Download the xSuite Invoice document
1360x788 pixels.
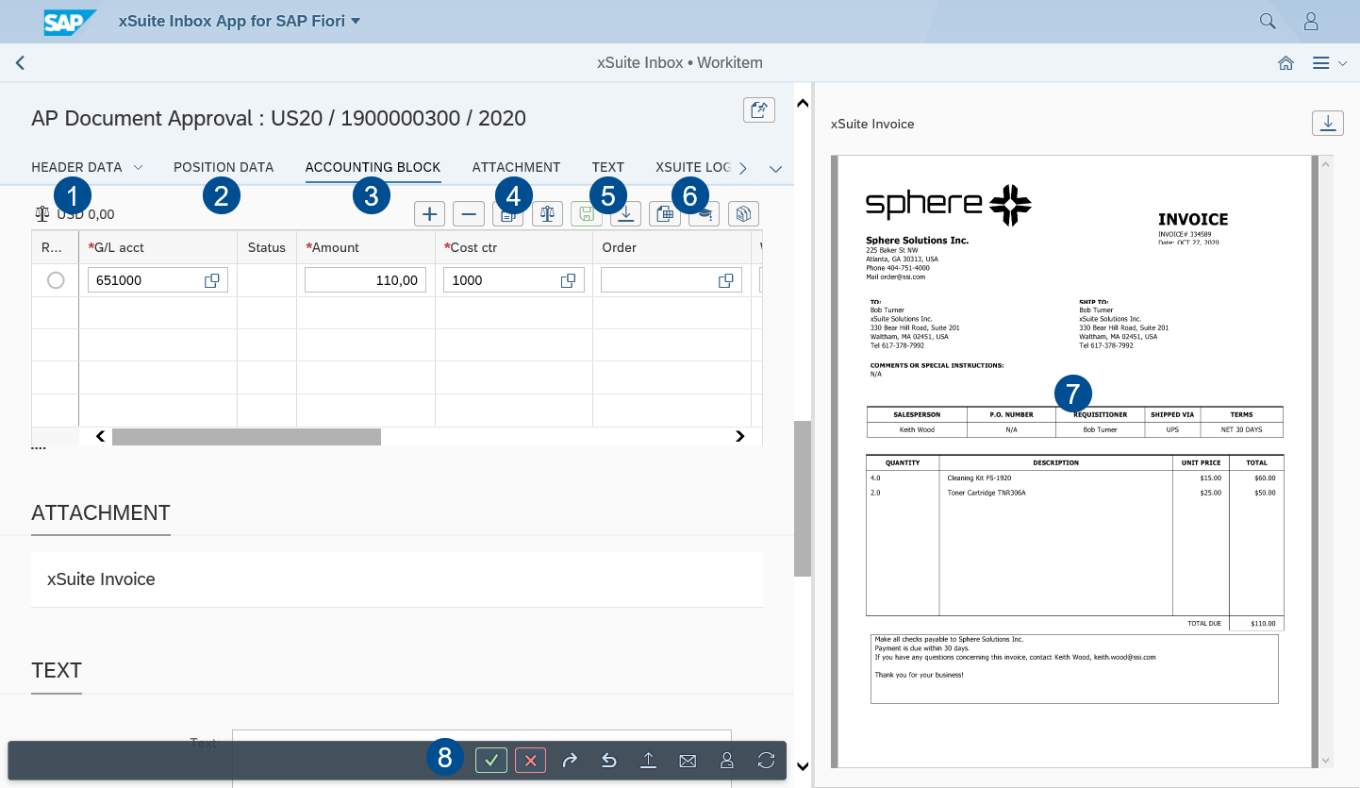coord(1328,123)
